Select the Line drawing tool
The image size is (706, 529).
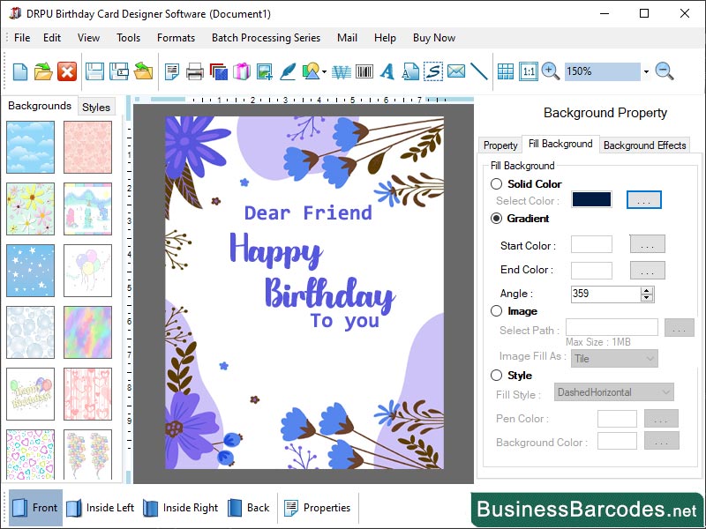pyautogui.click(x=479, y=71)
